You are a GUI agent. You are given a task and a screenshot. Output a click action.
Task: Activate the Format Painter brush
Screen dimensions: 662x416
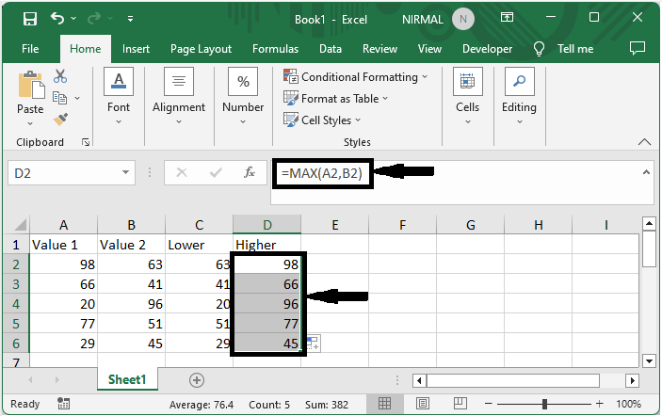[60, 120]
